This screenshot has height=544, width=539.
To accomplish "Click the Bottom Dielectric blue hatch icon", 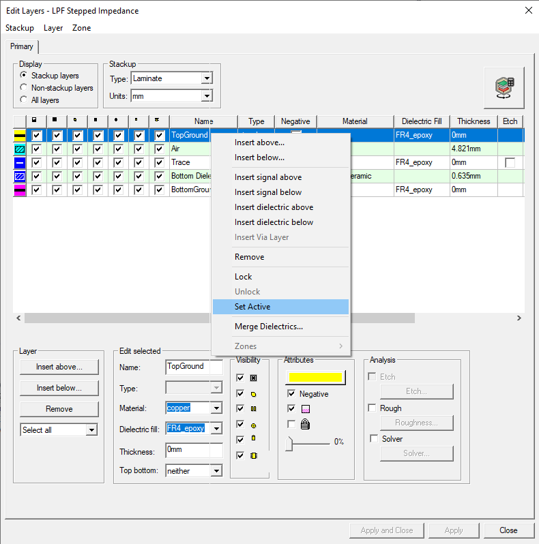I will tap(20, 177).
